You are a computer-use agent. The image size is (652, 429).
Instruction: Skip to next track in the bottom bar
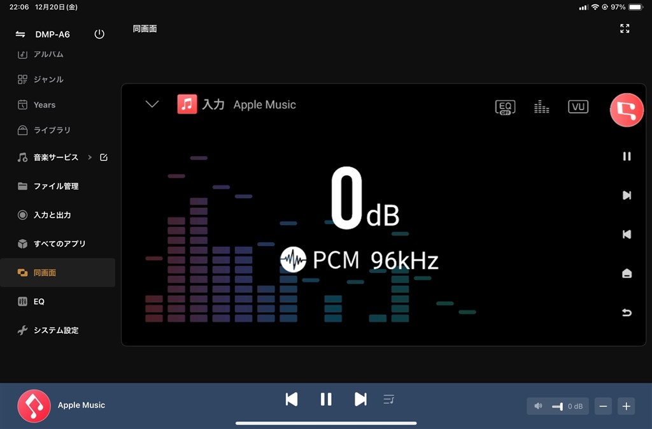360,400
